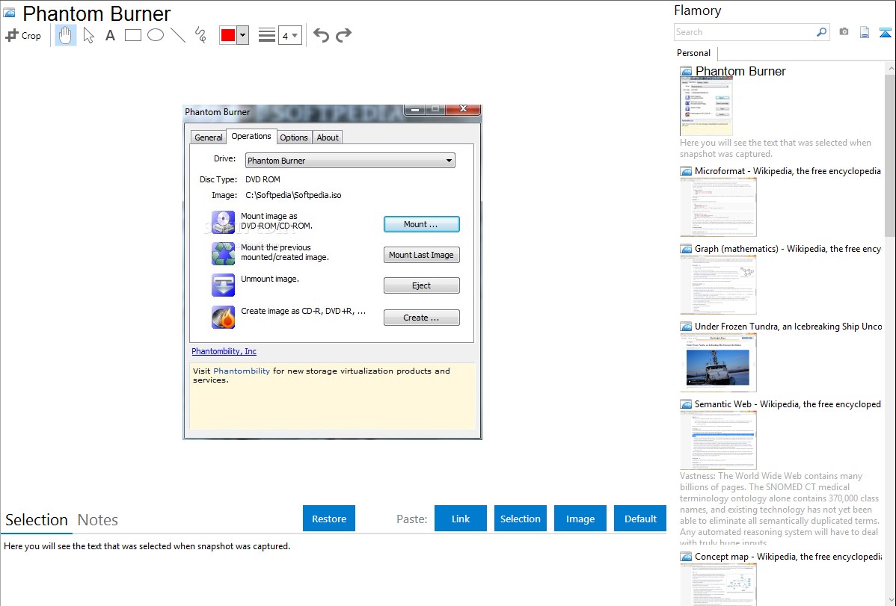Click the Concept map entry icon
The height and width of the screenshot is (606, 896).
point(687,557)
